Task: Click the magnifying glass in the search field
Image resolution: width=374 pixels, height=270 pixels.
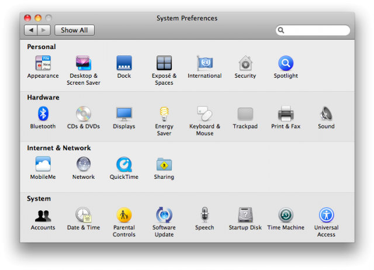Action: pyautogui.click(x=281, y=30)
